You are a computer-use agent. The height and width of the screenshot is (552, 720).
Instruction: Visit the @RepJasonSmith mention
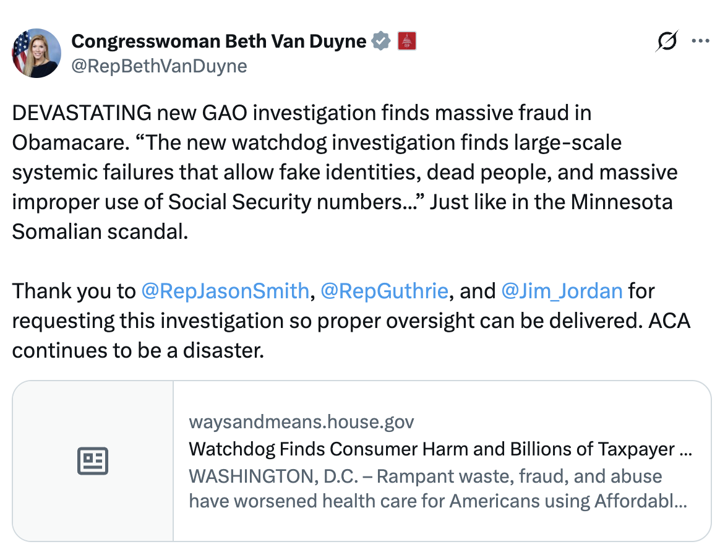coord(225,291)
